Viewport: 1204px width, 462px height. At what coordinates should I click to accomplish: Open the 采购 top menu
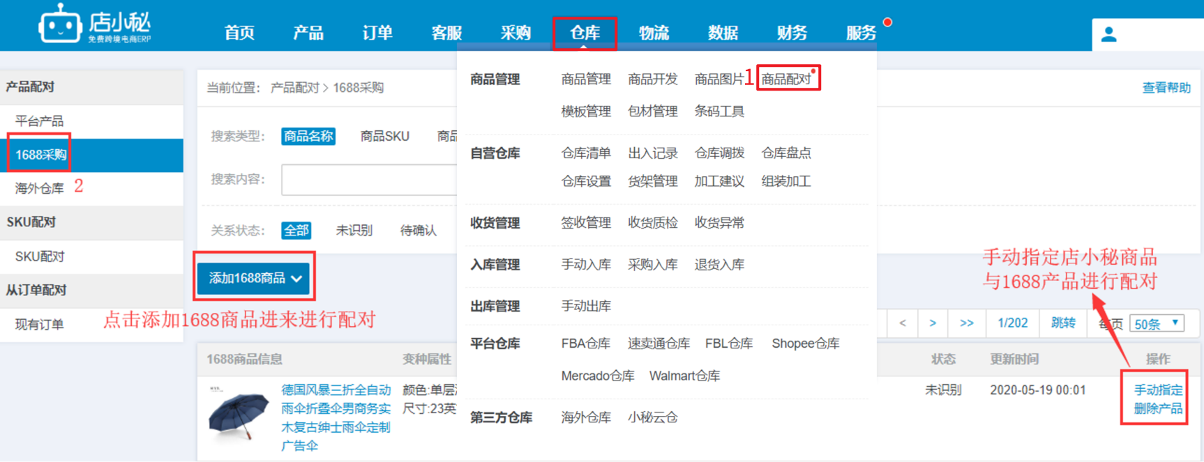click(x=516, y=33)
